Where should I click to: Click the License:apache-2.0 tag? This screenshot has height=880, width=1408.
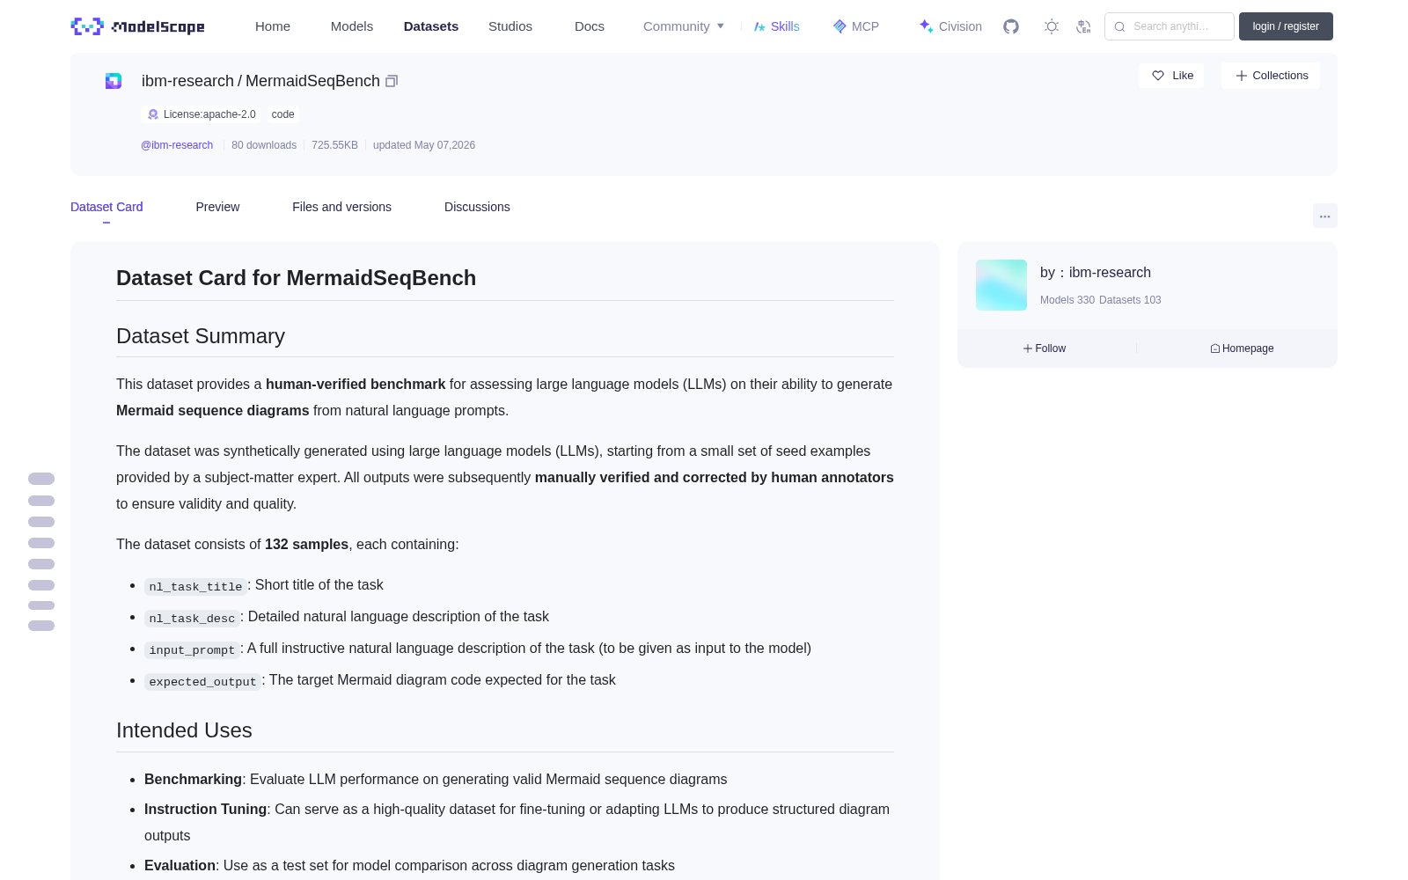201,114
